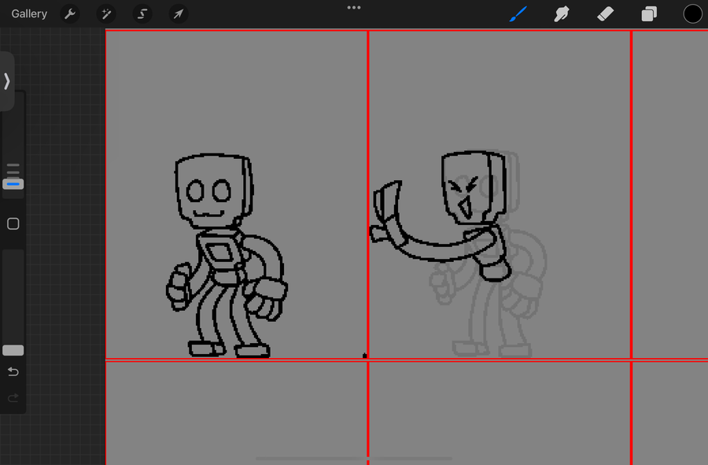708x465 pixels.
Task: Select the Brush tool
Action: (x=518, y=14)
